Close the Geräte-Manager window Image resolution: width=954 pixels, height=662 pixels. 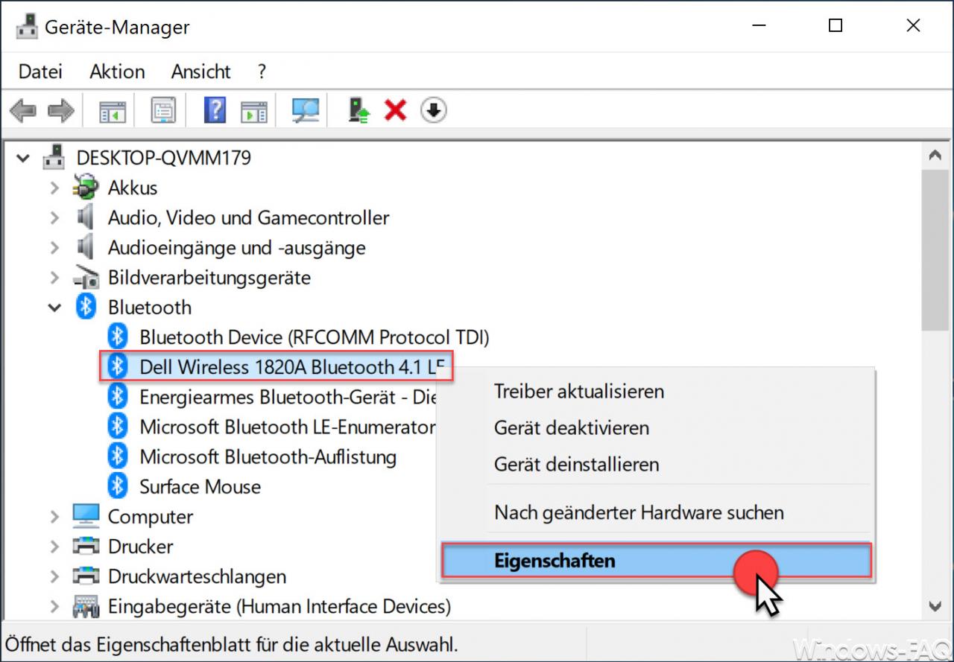913,26
